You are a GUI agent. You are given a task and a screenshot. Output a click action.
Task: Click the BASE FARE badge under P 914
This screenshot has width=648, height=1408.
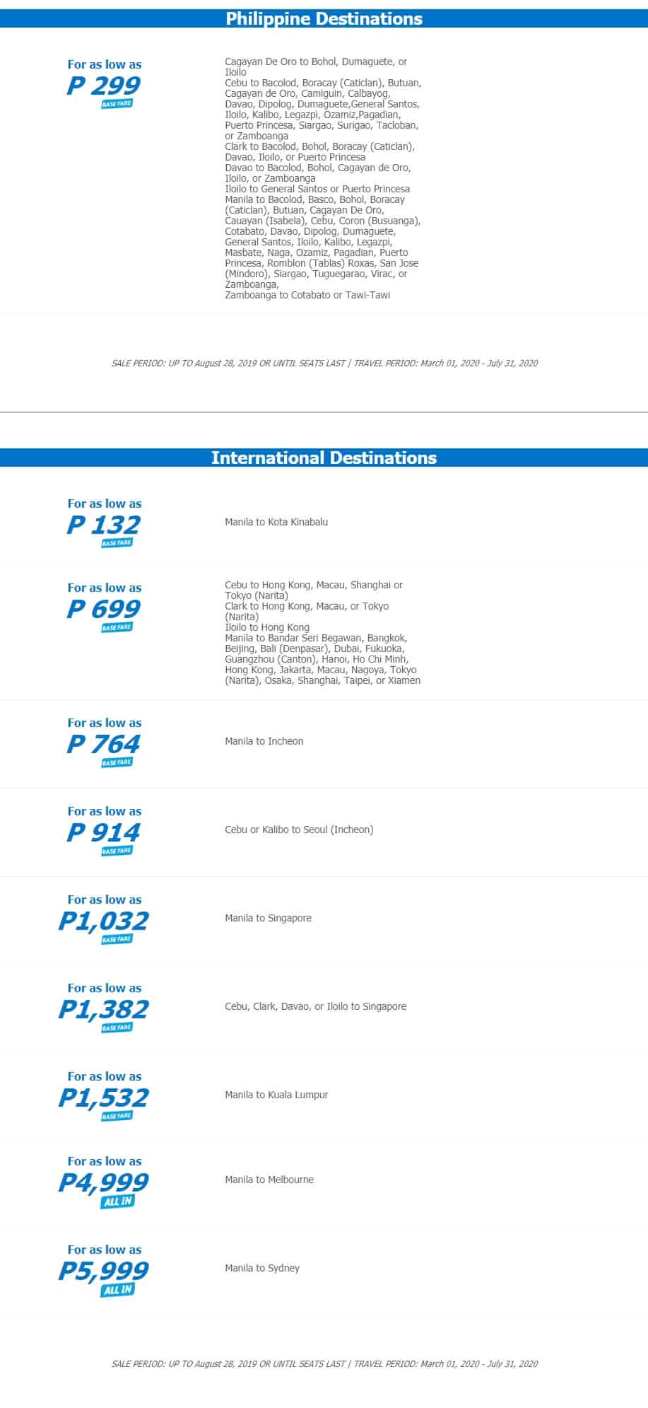pos(117,851)
